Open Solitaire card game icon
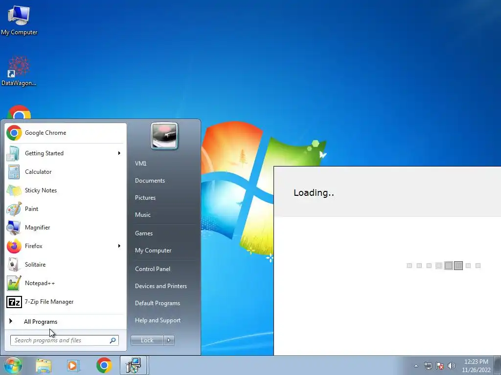The width and height of the screenshot is (501, 375). tap(14, 264)
